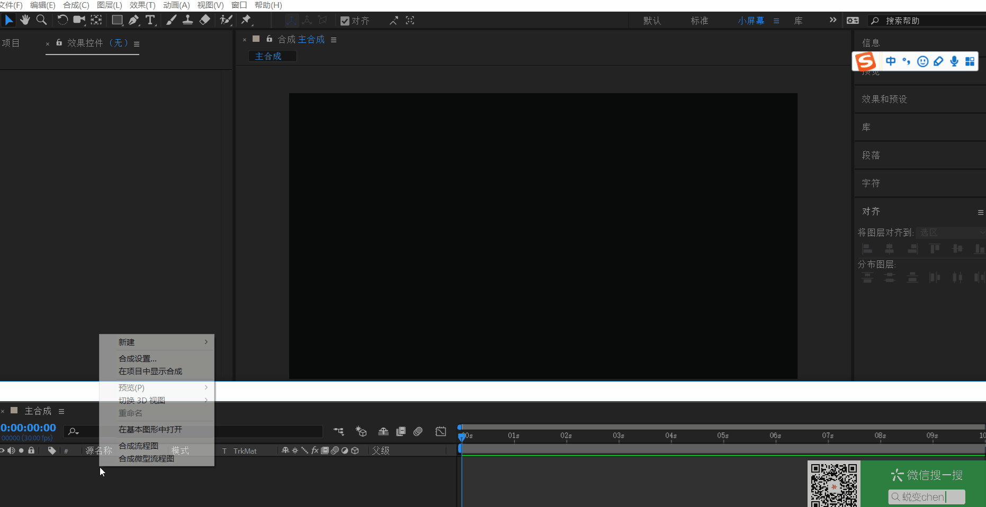Click the snap edge extension icon beside 对齐
986x507 pixels.
[393, 20]
